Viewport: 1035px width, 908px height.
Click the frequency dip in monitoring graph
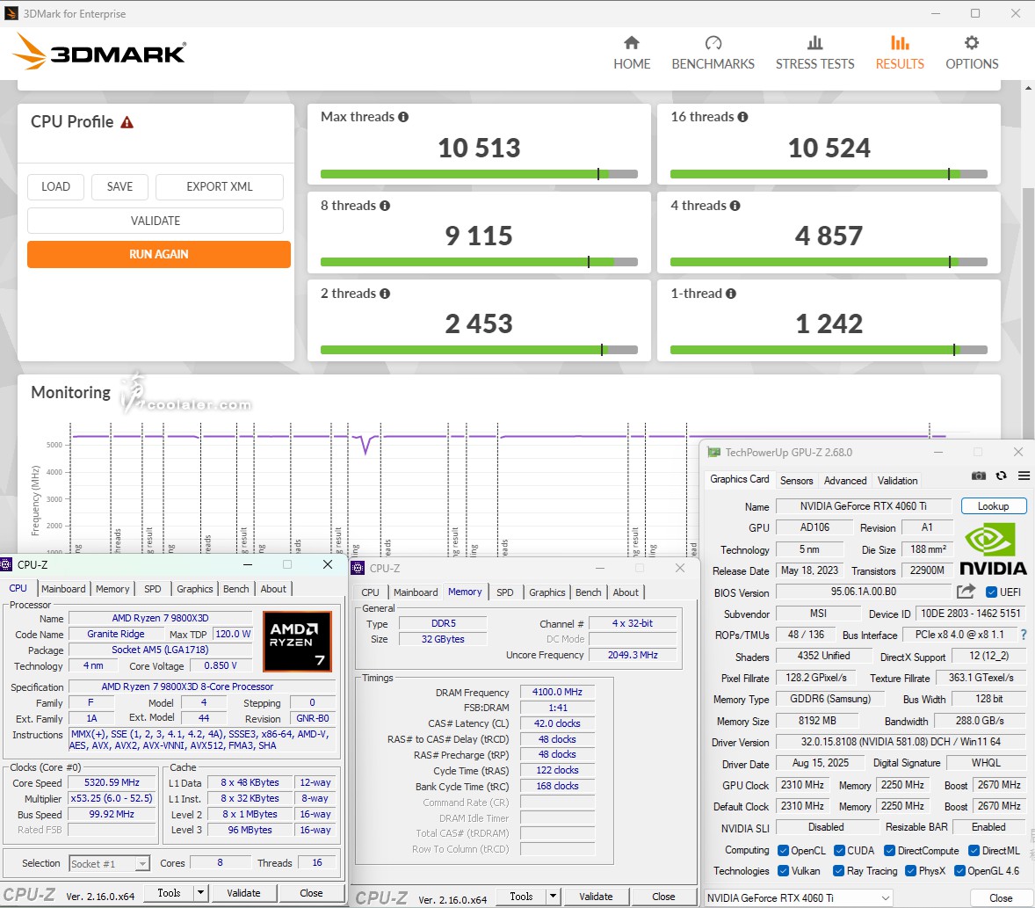[365, 445]
